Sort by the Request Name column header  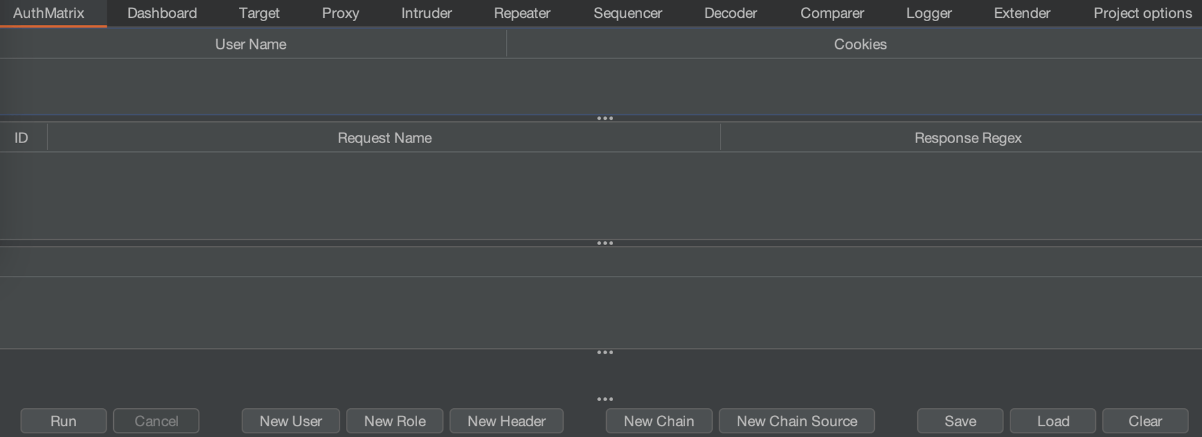point(384,138)
